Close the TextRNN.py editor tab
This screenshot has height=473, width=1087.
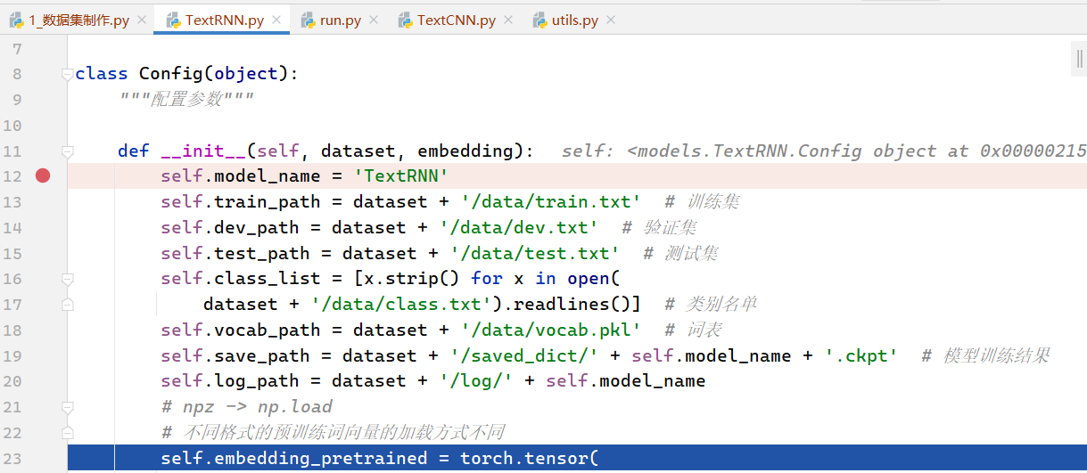277,20
